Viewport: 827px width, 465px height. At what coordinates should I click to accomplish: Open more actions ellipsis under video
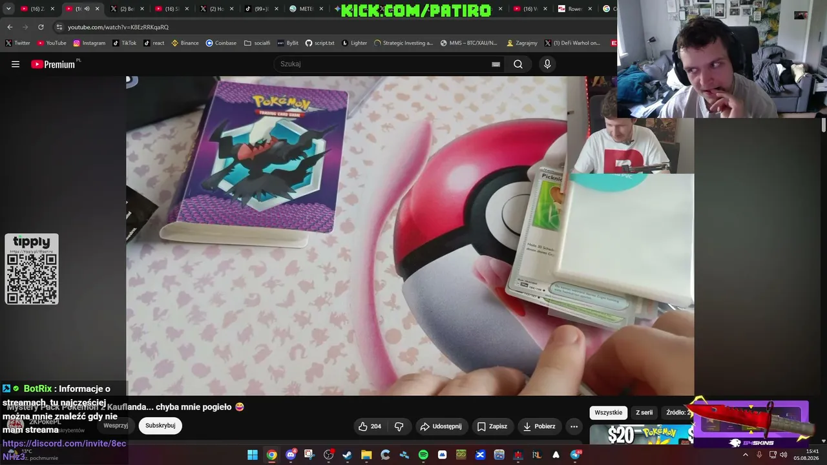coord(574,426)
